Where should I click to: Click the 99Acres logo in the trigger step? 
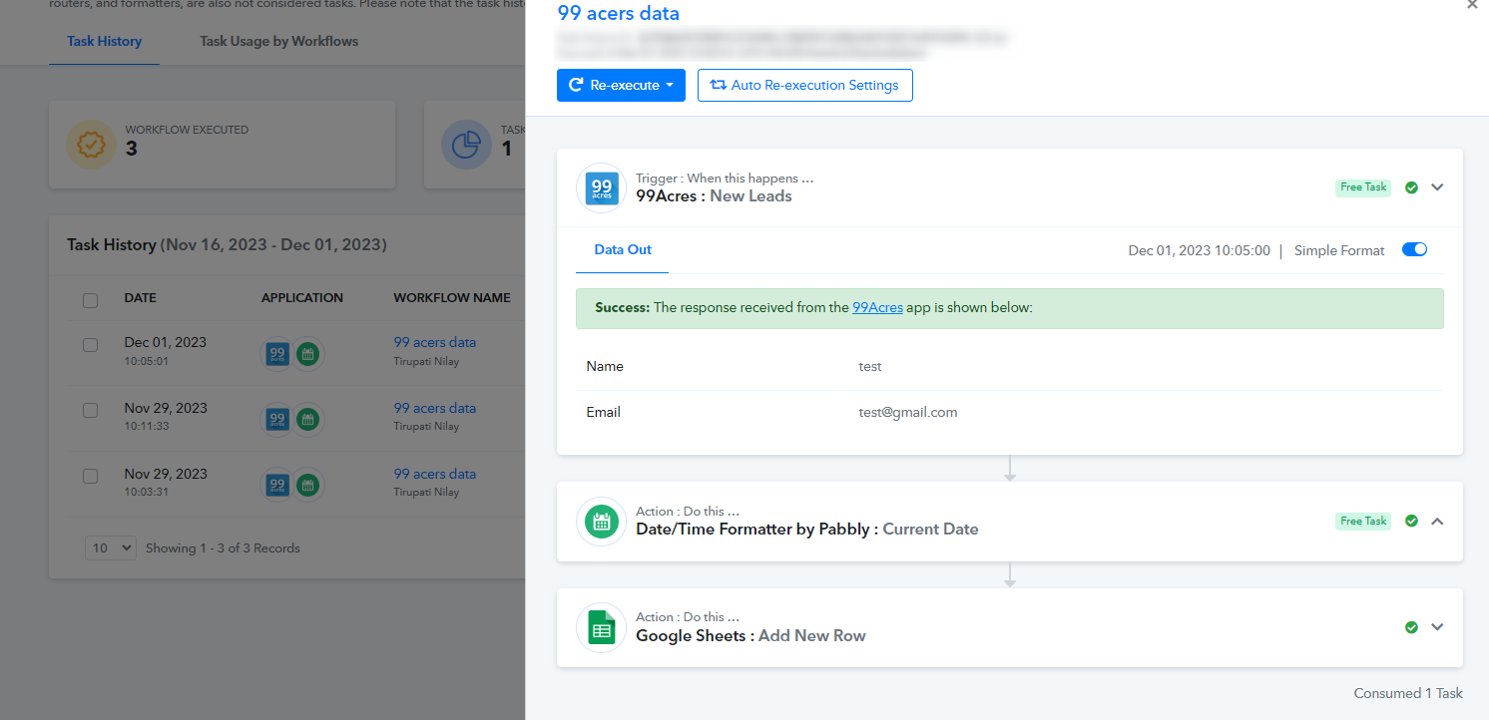(602, 187)
